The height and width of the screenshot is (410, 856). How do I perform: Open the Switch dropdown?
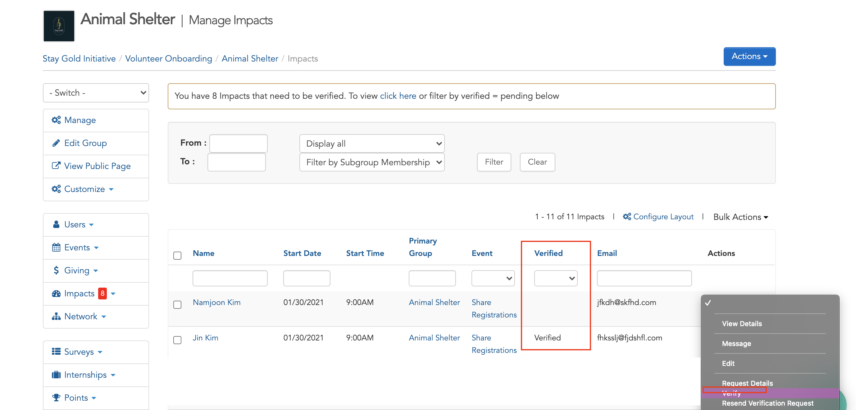click(96, 93)
